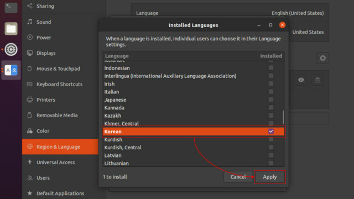This screenshot has height=199, width=354.
Task: Open Displays settings panel
Action: point(60,53)
